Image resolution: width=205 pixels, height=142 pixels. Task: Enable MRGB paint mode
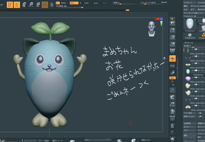click(63, 3)
